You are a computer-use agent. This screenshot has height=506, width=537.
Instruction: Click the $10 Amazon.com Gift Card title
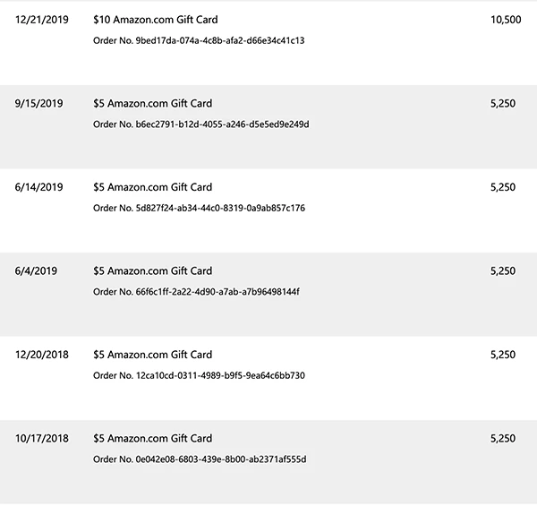155,20
